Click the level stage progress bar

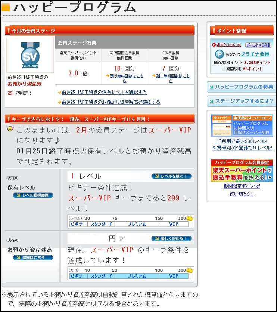tap(129, 224)
